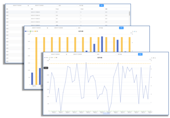Click the blue query button in bar chart window

[121, 28]
